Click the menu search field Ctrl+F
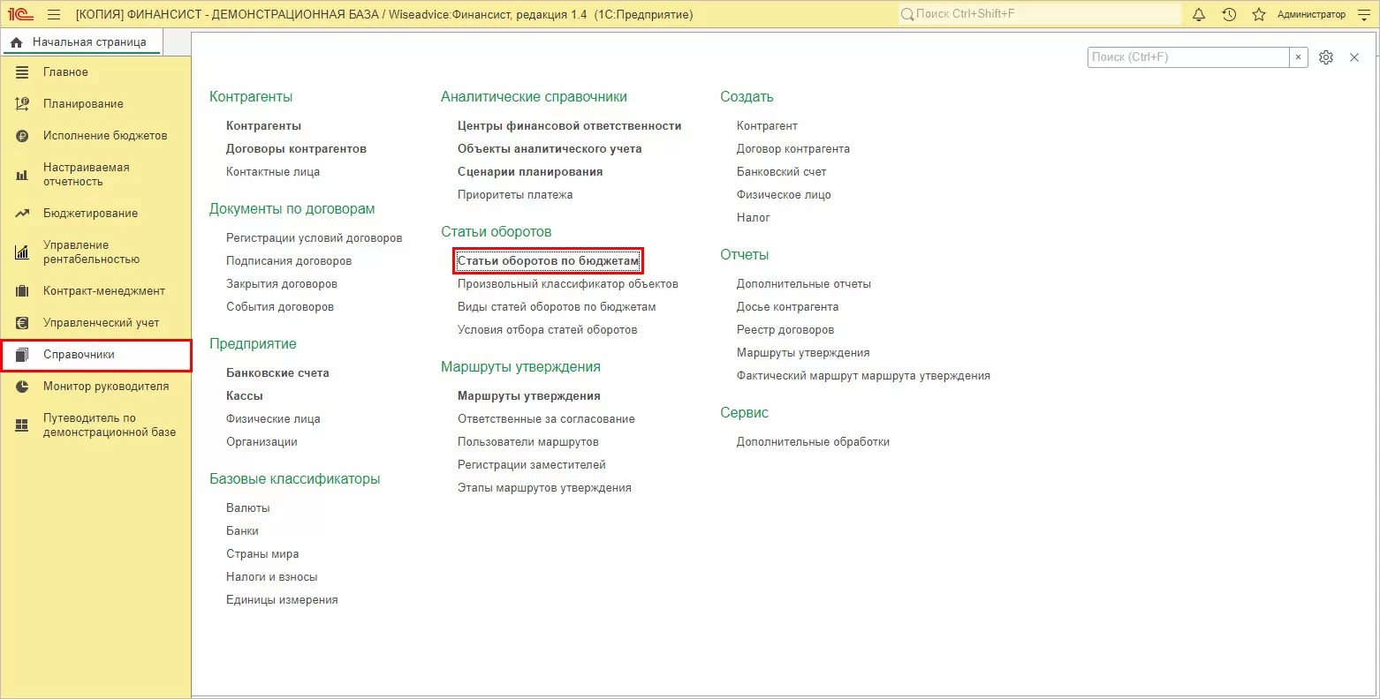The width and height of the screenshot is (1380, 699). [x=1188, y=57]
